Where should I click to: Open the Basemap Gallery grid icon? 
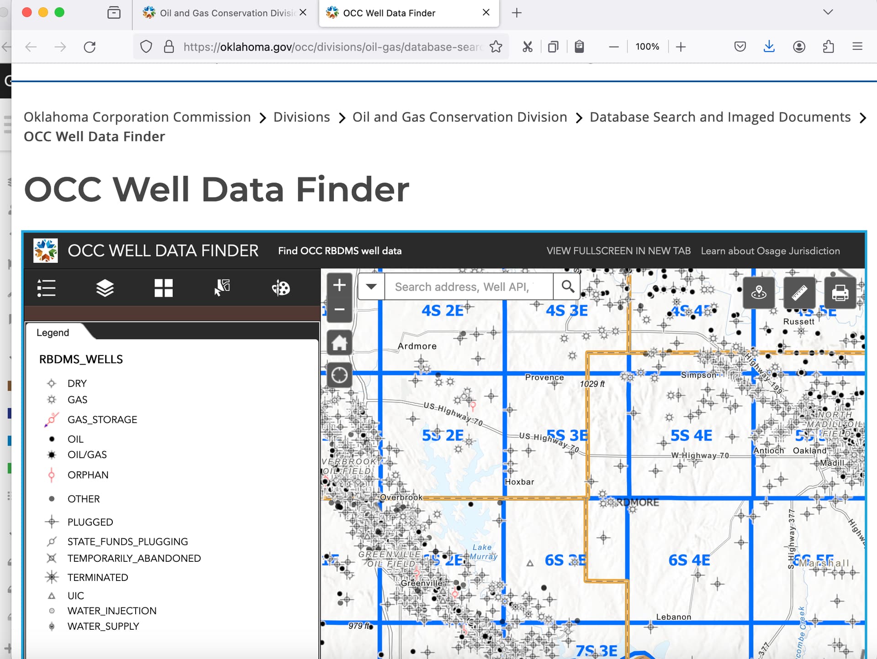163,288
